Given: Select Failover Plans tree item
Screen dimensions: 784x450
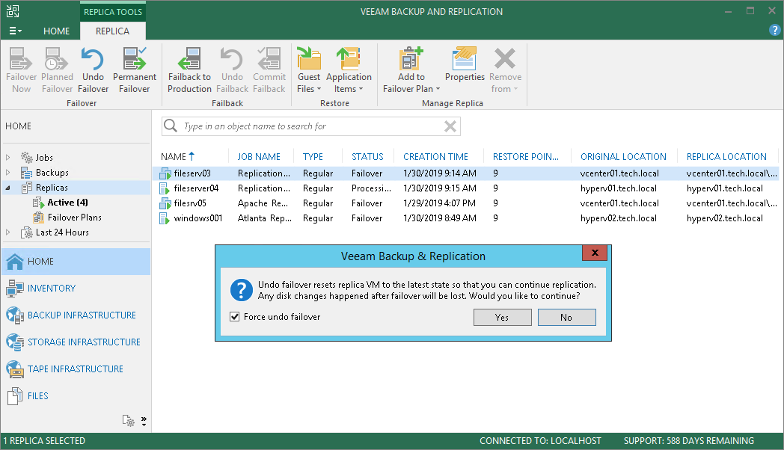Looking at the screenshot, I should [75, 218].
